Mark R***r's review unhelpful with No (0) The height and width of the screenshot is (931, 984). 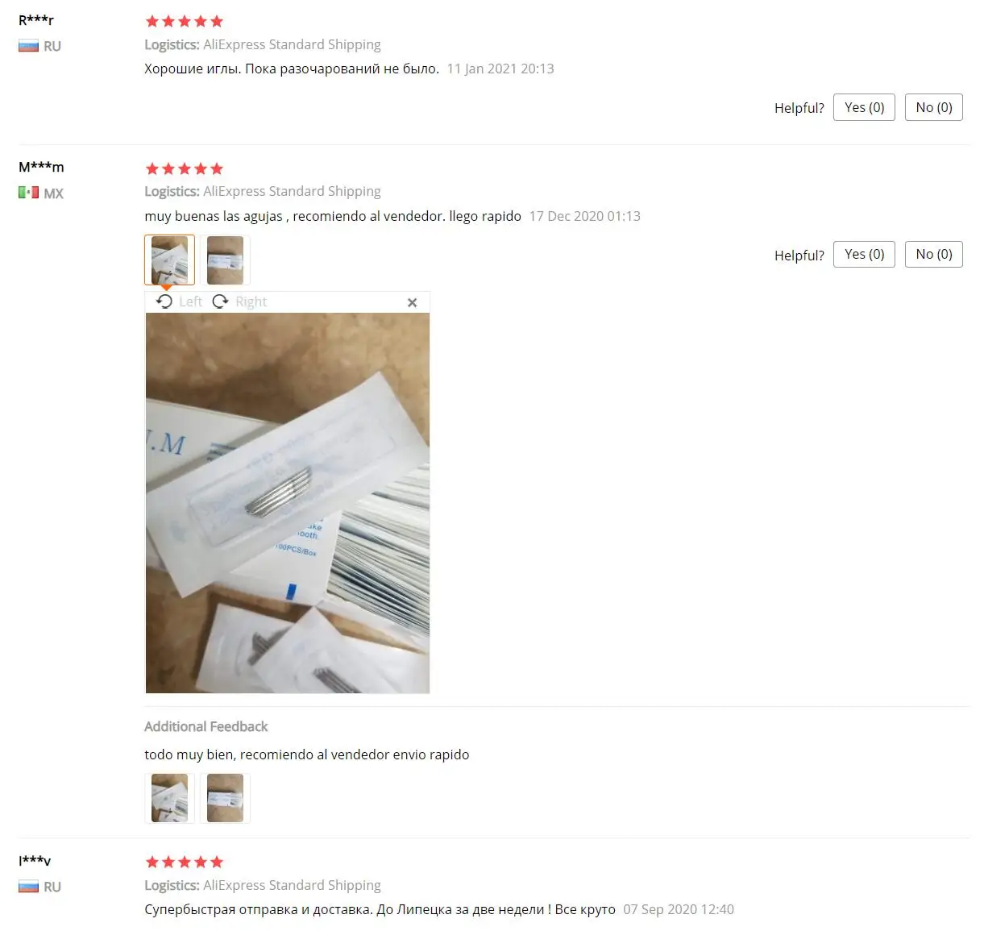pos(934,107)
